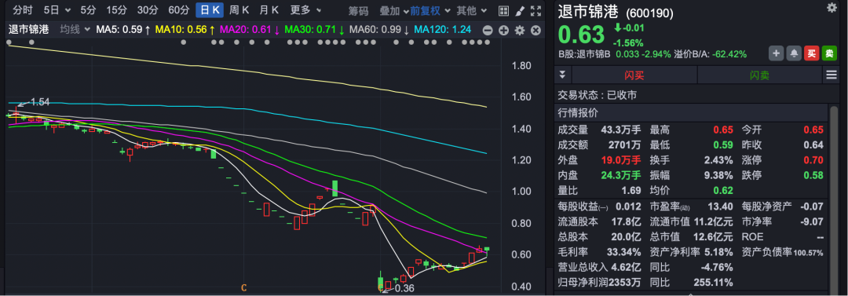Add stock to watchlist with plus button
848x296 pixels.
pyautogui.click(x=776, y=53)
